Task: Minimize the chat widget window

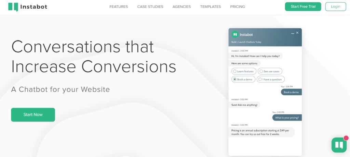Action: (x=292, y=33)
